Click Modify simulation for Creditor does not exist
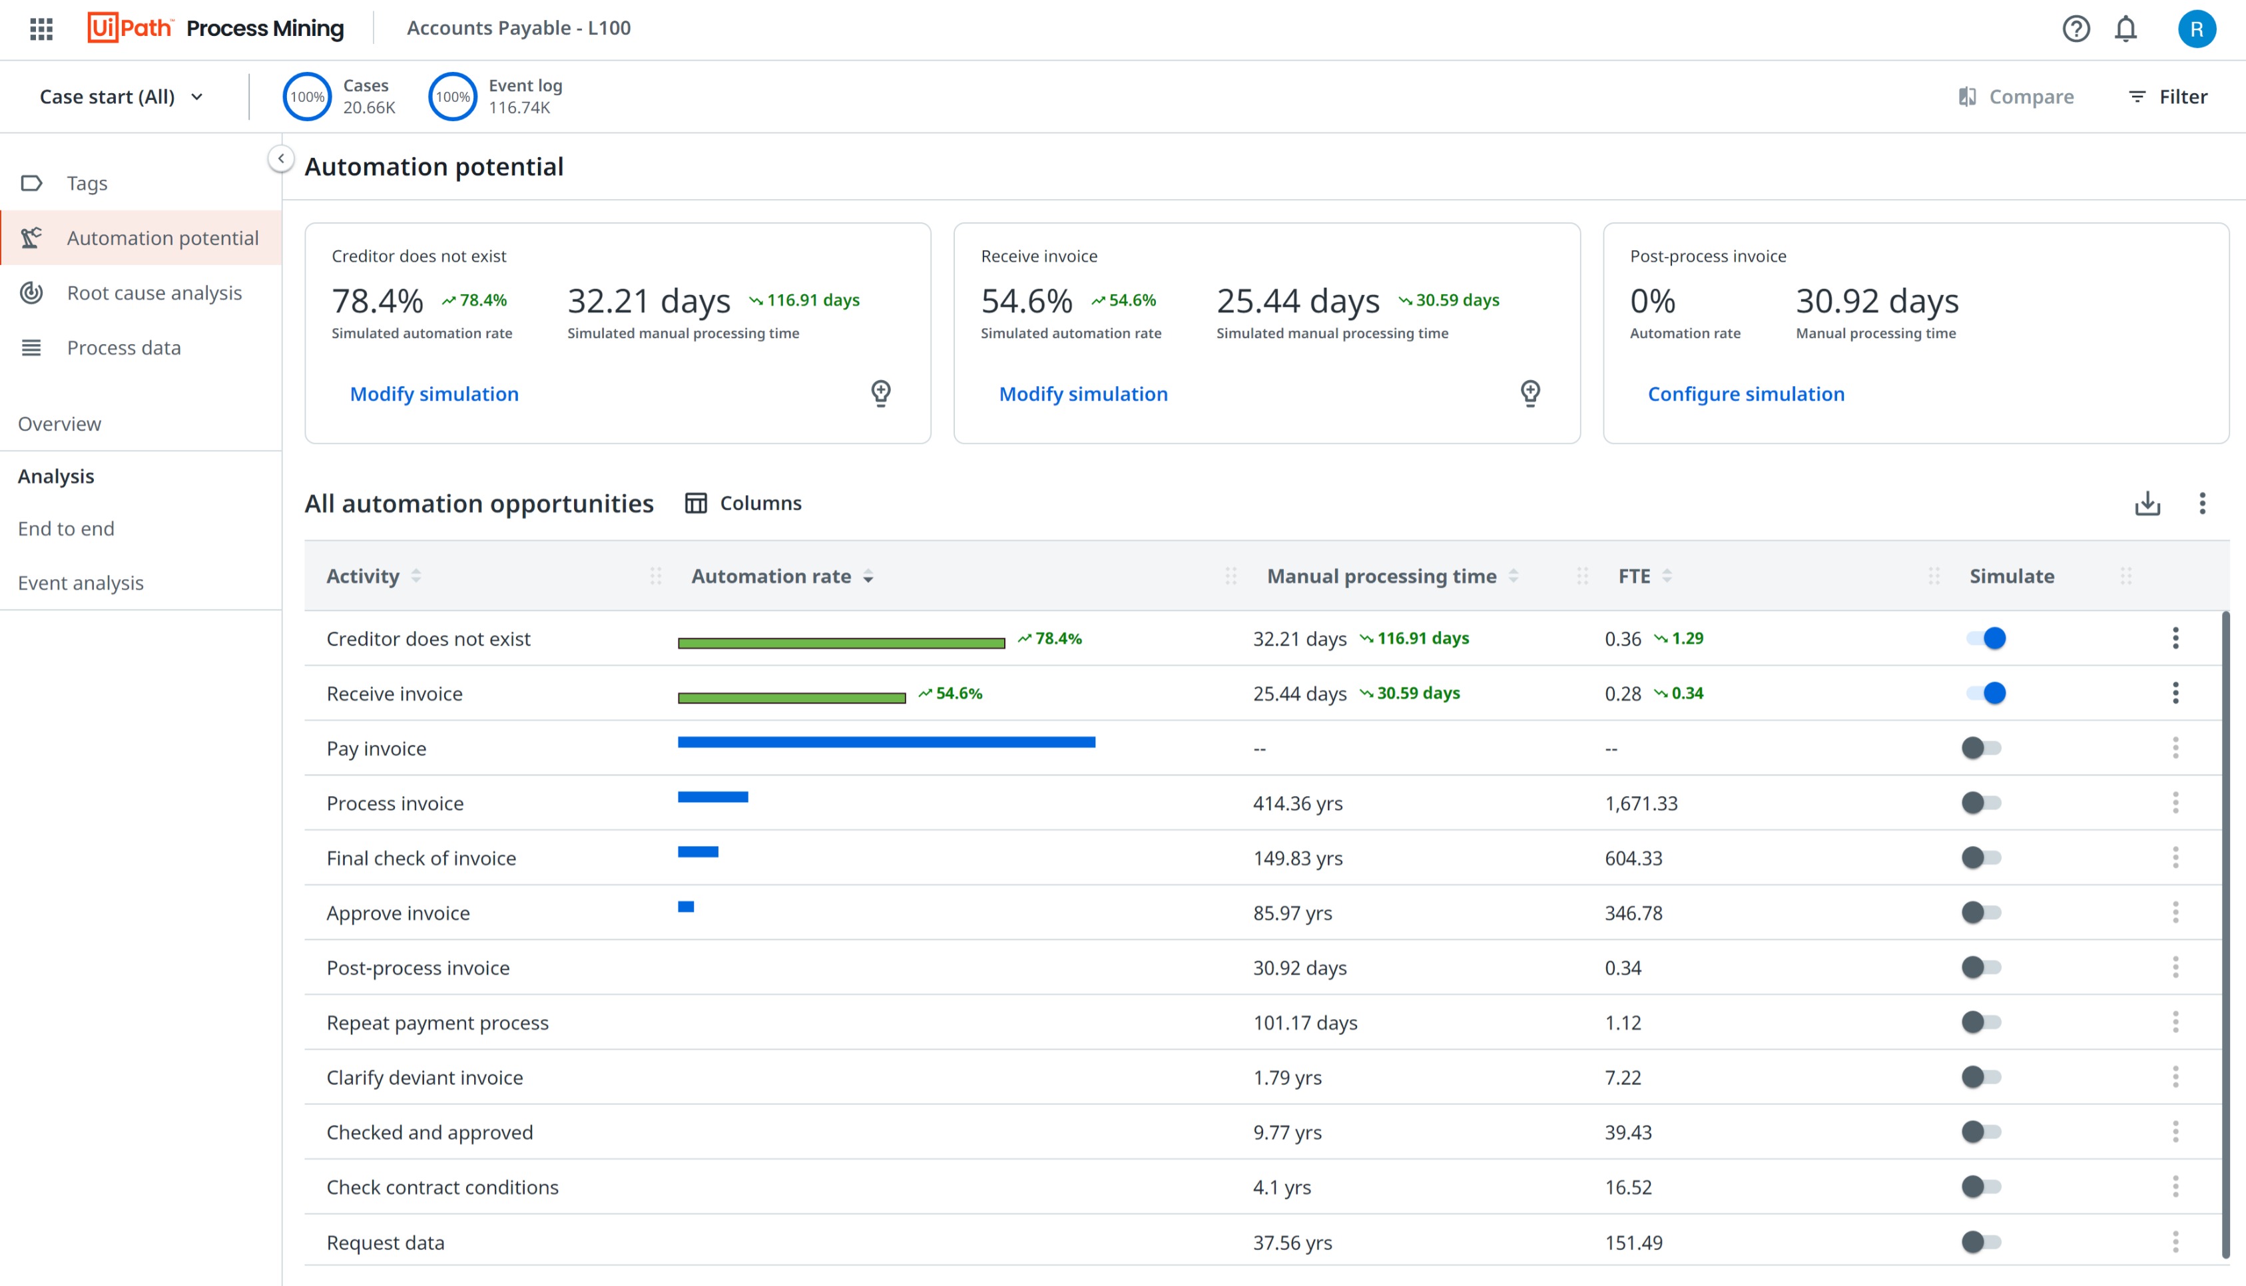This screenshot has height=1286, width=2246. tap(435, 394)
